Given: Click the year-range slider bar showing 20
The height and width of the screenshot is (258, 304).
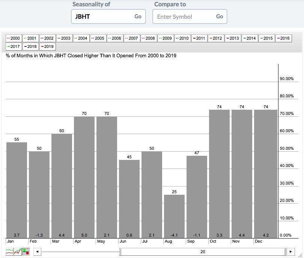Looking at the screenshot, I should tap(203, 252).
